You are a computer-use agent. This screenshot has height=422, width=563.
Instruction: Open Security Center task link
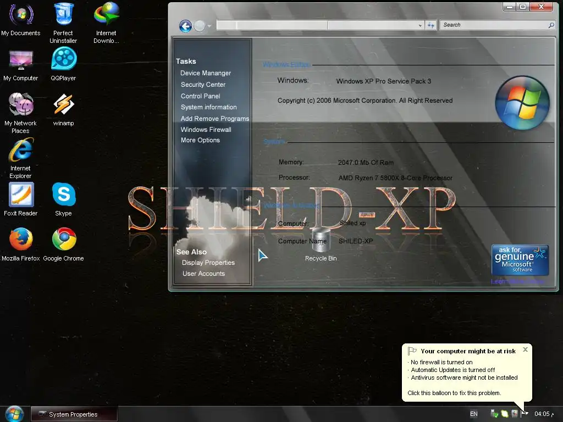point(203,85)
